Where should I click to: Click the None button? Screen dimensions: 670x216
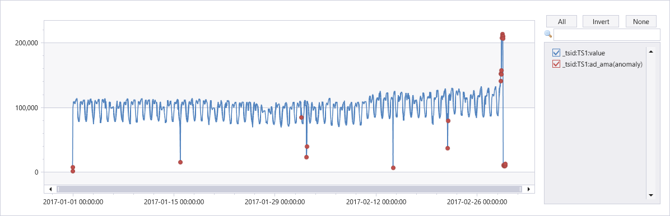[x=641, y=21]
